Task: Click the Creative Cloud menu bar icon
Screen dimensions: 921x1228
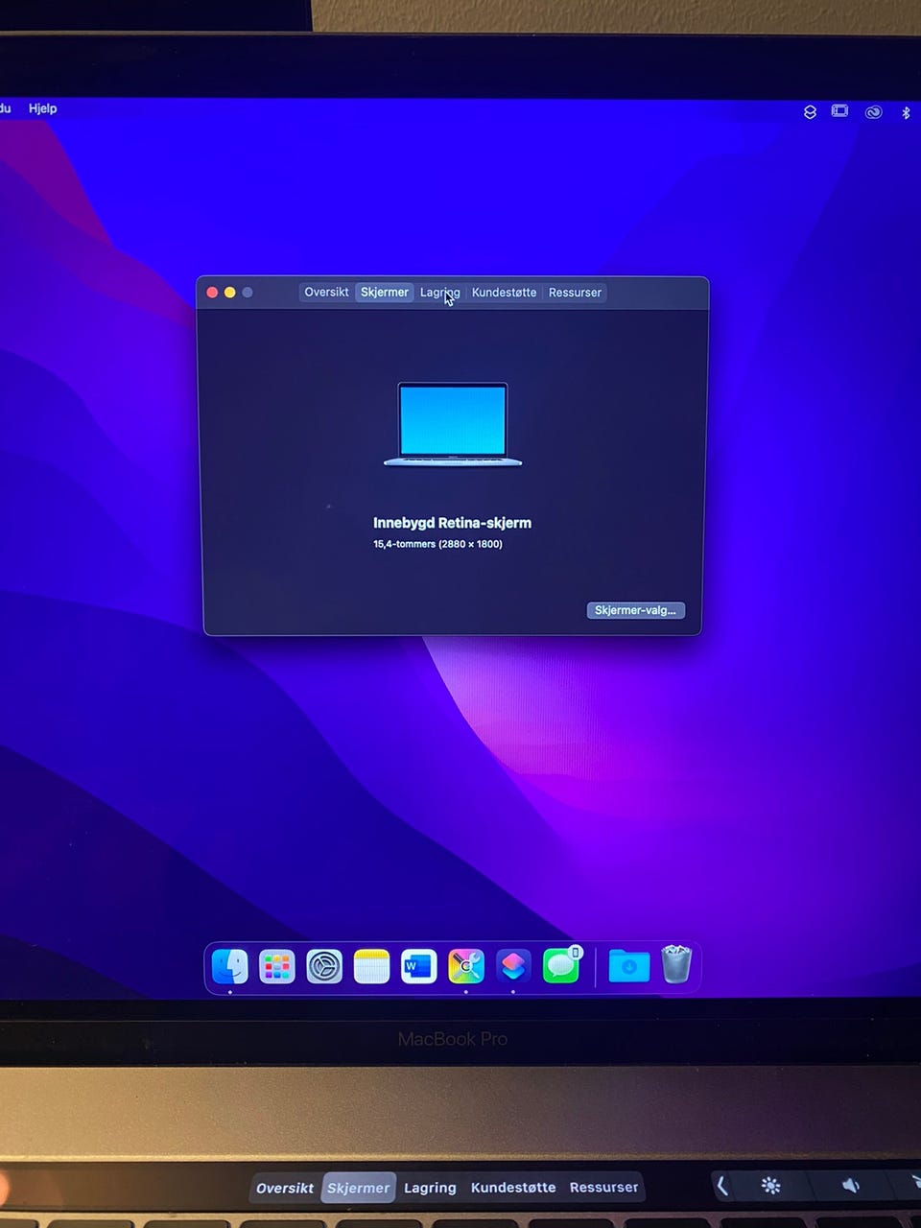Action: coord(873,112)
